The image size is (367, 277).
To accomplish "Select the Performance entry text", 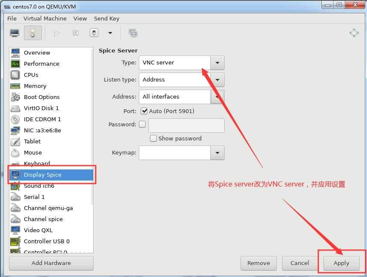I will (x=41, y=64).
